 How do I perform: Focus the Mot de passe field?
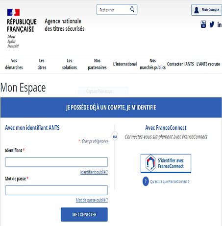point(56,190)
